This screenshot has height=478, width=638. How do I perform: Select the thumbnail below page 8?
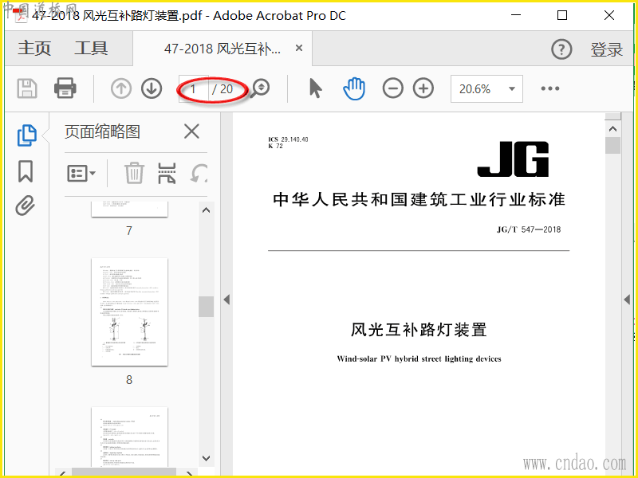(129, 437)
